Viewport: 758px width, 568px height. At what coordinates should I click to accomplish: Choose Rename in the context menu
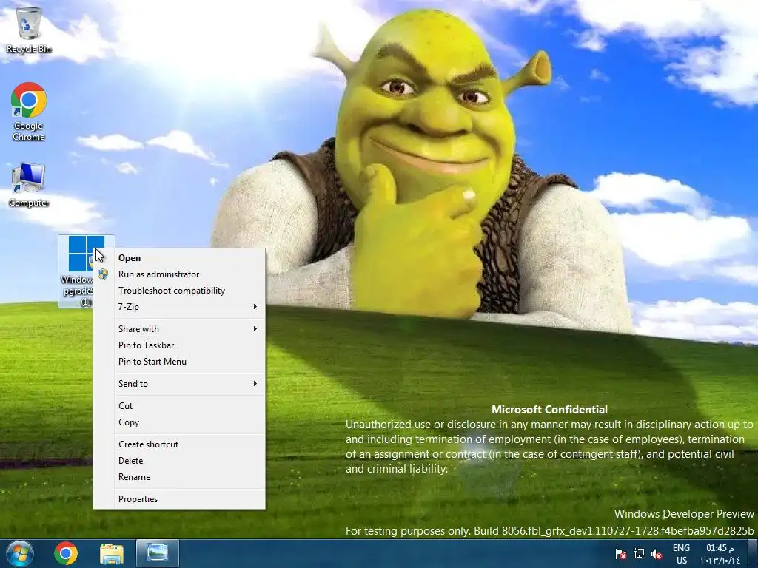(x=179, y=477)
